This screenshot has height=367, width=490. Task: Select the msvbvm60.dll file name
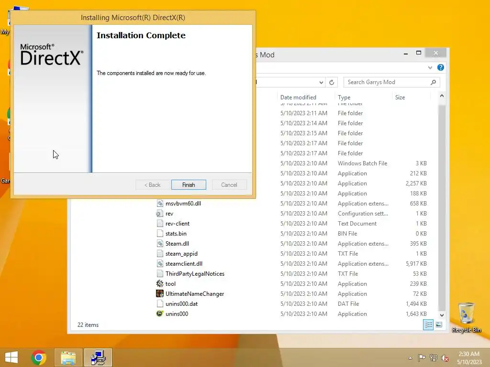183,204
